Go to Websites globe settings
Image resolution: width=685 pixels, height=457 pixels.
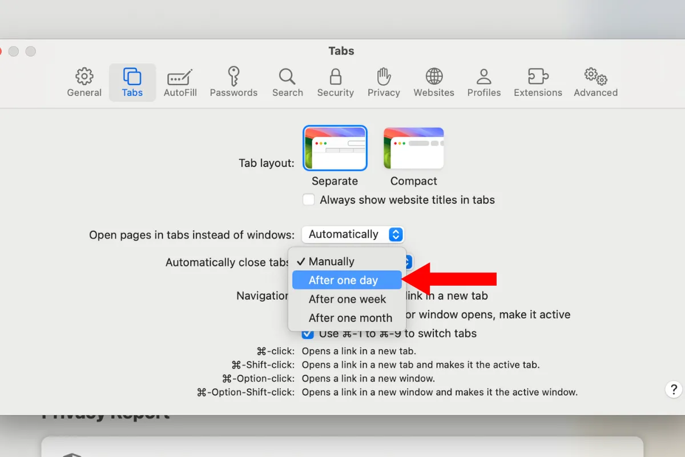pyautogui.click(x=434, y=82)
